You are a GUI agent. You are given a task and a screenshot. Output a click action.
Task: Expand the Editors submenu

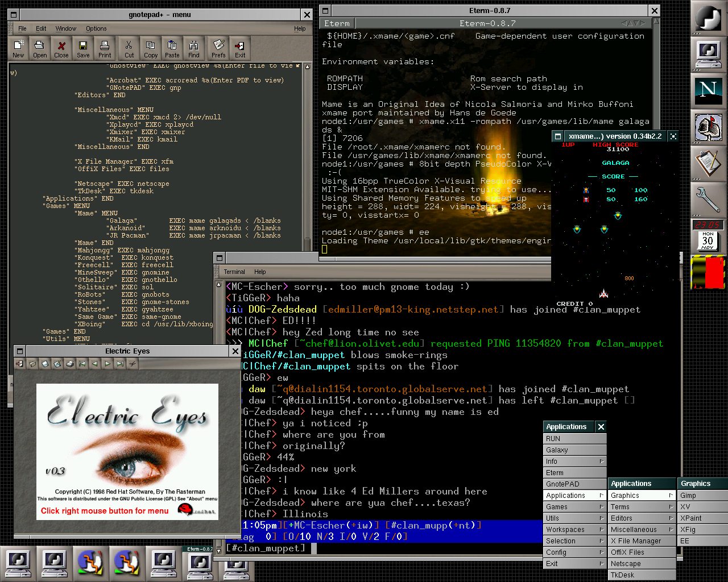click(642, 518)
